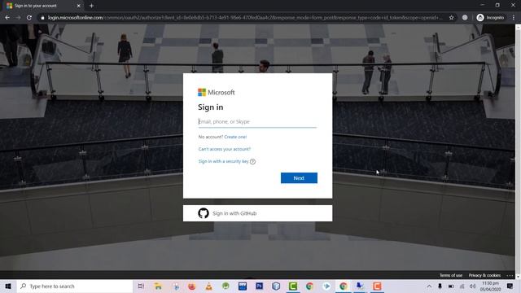Open the 'Create one!' account link
Viewport: 521px width, 293px height.
(235, 137)
